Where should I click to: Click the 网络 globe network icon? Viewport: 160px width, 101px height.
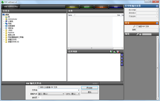[6, 23]
